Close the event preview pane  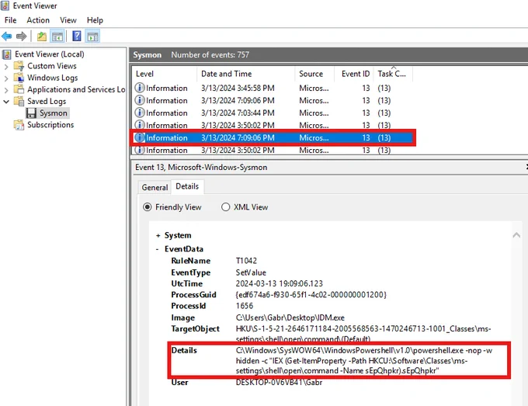pyautogui.click(x=526, y=167)
